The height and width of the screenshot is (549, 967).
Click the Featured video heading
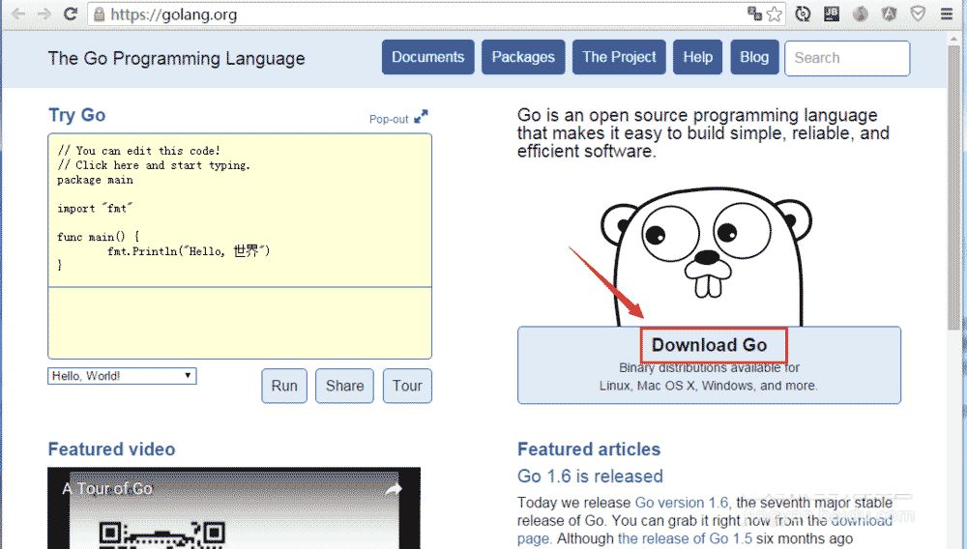click(111, 449)
